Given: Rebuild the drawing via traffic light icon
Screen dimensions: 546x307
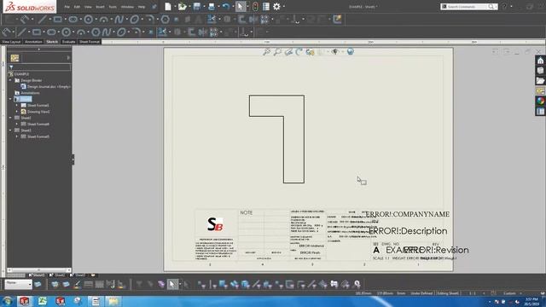Looking at the screenshot, I should click(x=255, y=6).
